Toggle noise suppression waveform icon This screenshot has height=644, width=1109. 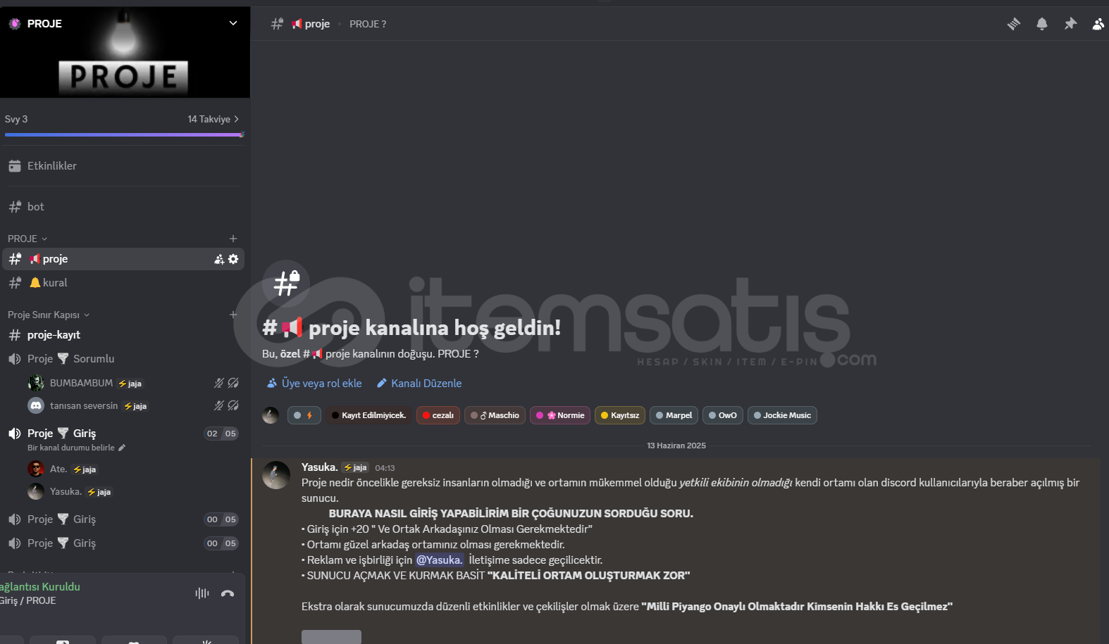click(x=202, y=593)
